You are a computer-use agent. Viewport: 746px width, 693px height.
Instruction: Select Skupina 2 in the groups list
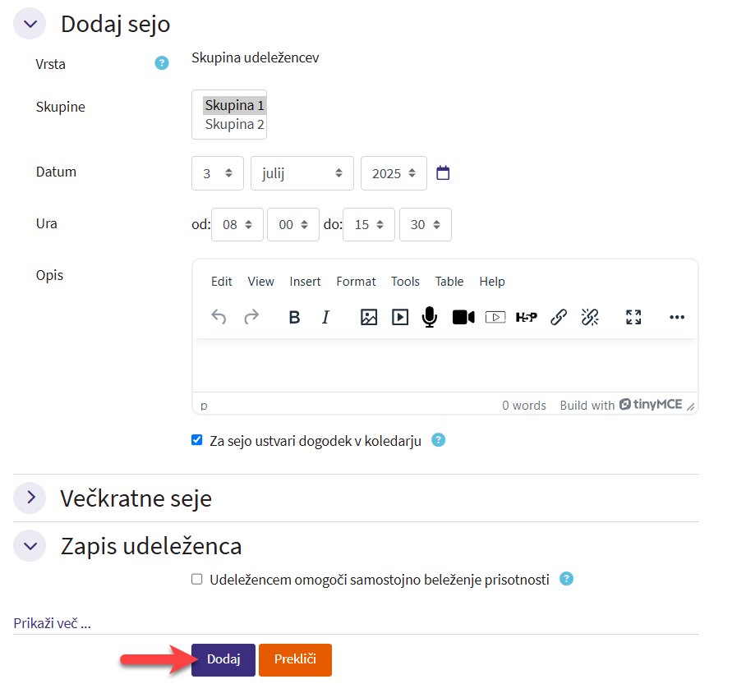(234, 125)
